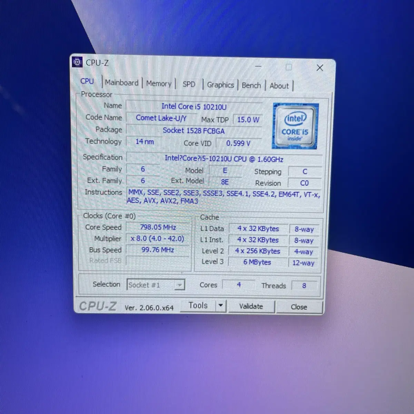Expand the Socket #1 selection combo box
Viewport: 414px width, 414px height.
156,285
